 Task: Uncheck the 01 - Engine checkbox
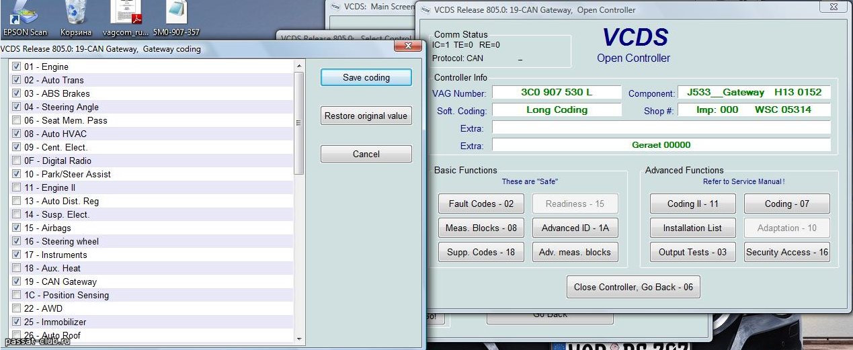(16, 67)
